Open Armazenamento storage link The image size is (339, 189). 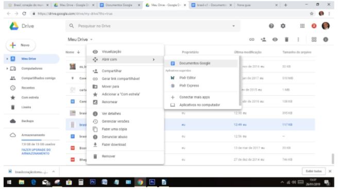coord(33,135)
